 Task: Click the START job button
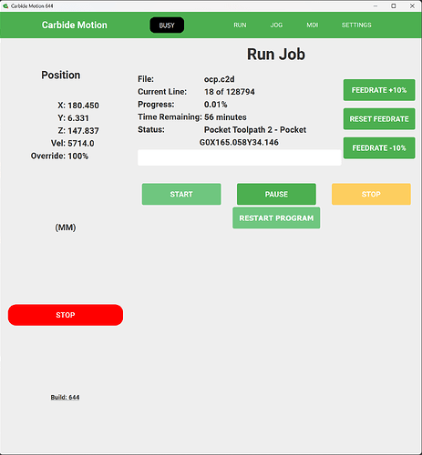point(181,194)
